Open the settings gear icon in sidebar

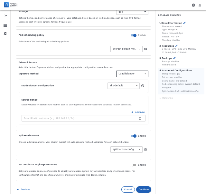click(x=5, y=34)
